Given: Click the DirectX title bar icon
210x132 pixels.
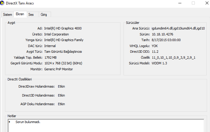Looking at the screenshot, I should [2, 3].
